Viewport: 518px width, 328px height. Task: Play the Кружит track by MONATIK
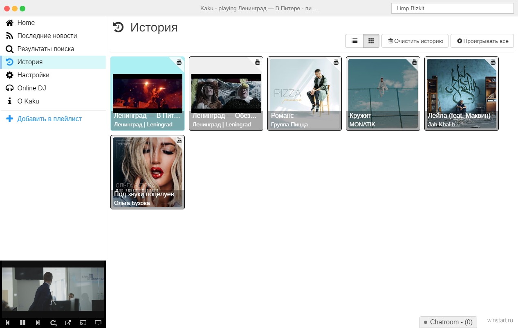click(383, 94)
